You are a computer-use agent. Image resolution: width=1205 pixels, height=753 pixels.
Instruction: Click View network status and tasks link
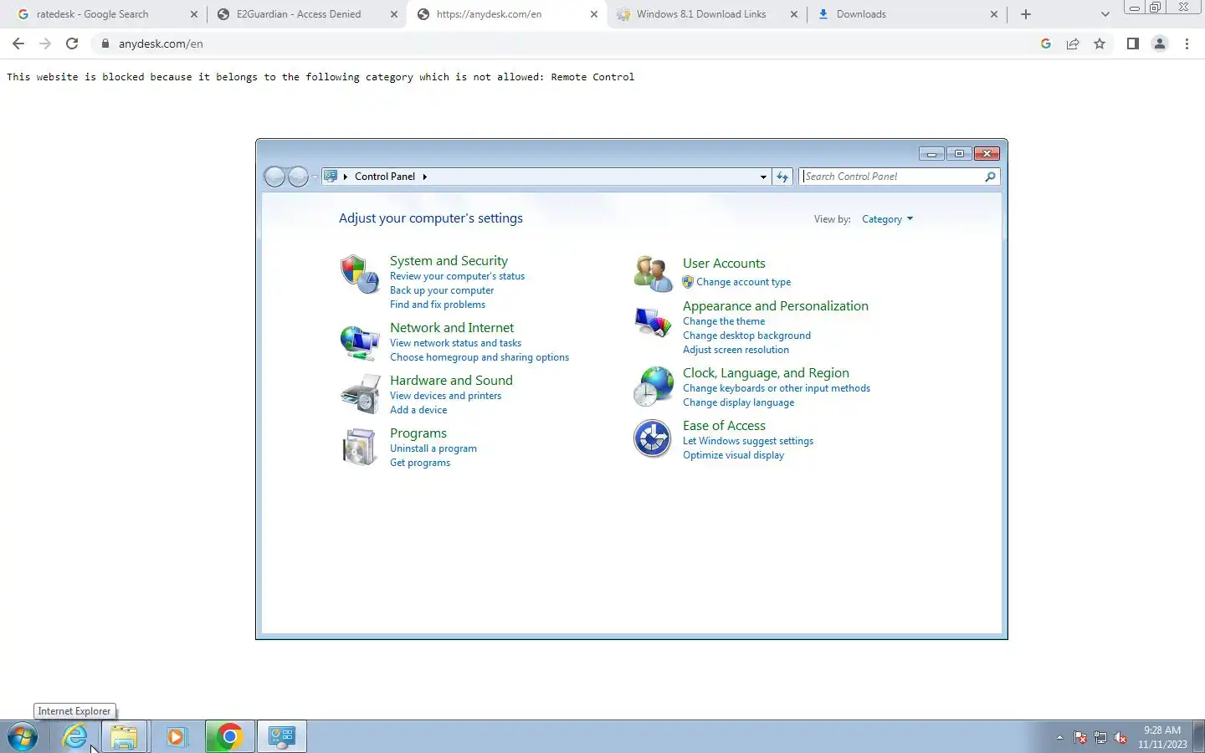pyautogui.click(x=455, y=343)
